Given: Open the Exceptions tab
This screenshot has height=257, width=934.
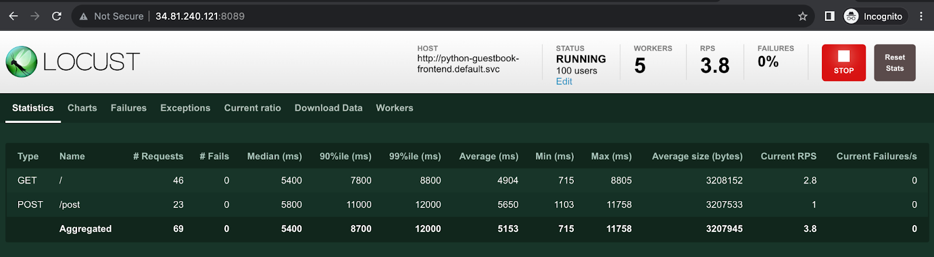Looking at the screenshot, I should (x=185, y=108).
